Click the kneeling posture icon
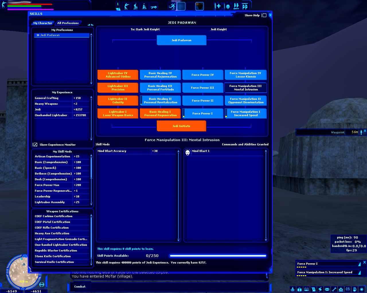367x293 pixels. coord(135,6)
